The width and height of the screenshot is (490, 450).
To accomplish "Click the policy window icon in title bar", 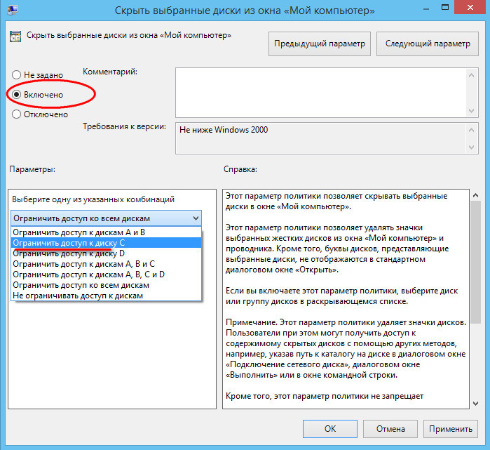I will click(11, 11).
